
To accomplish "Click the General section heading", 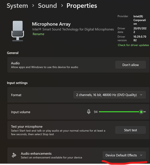I will point(13,53).
